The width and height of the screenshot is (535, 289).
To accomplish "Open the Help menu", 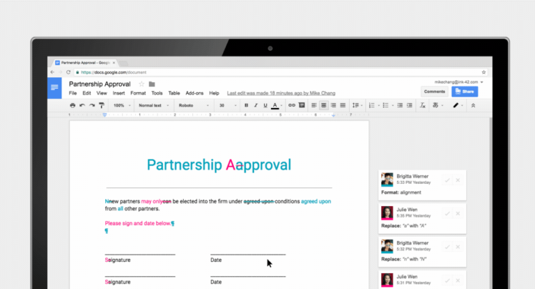I will [x=214, y=93].
